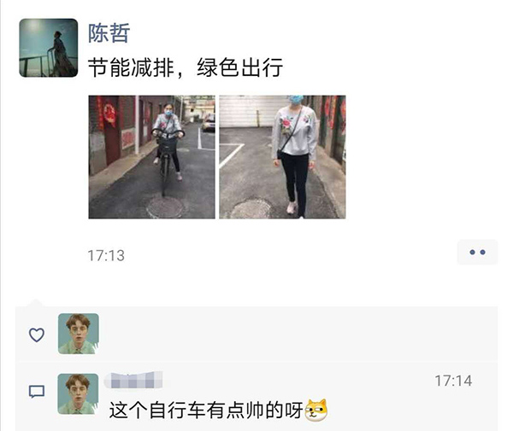The width and height of the screenshot is (513, 431).
Task: Click the 17:13 post timestamp
Action: [x=106, y=256]
